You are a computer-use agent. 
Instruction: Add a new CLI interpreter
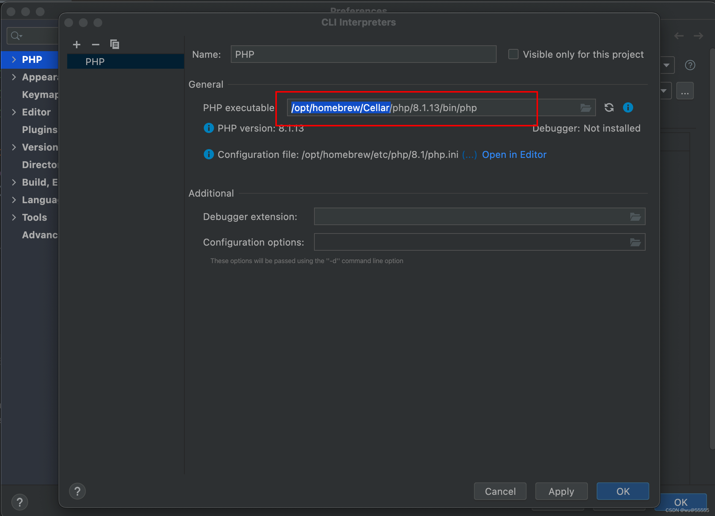tap(77, 45)
